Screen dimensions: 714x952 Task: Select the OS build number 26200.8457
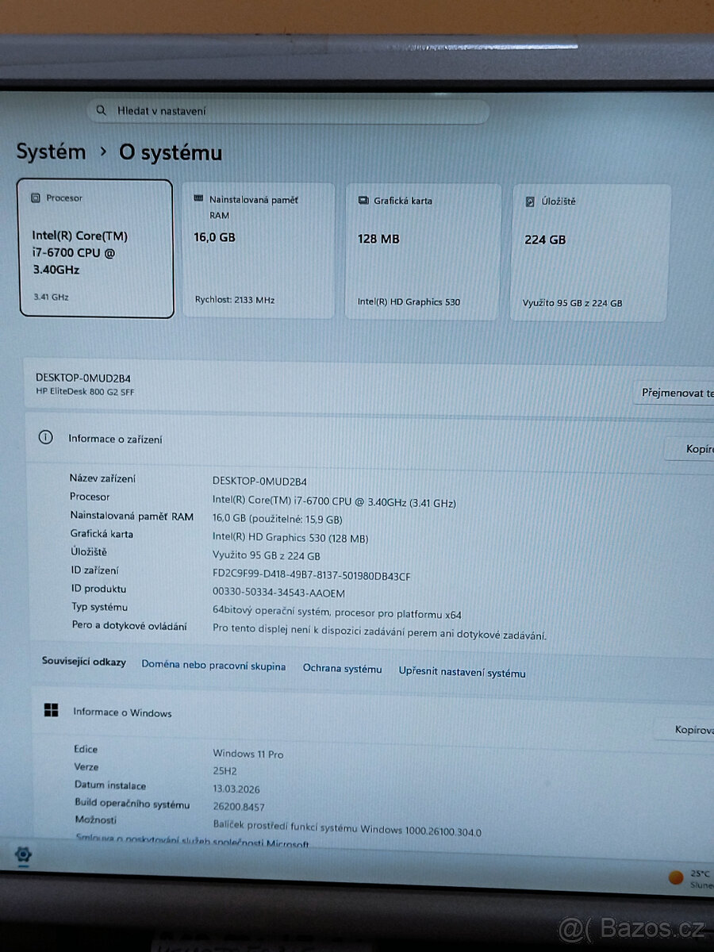click(239, 808)
